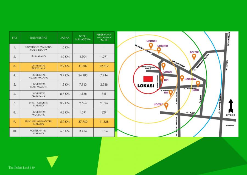This screenshot has width=247, height=175.
Task: Click the UNMUH map pin
Action: click(x=150, y=46)
